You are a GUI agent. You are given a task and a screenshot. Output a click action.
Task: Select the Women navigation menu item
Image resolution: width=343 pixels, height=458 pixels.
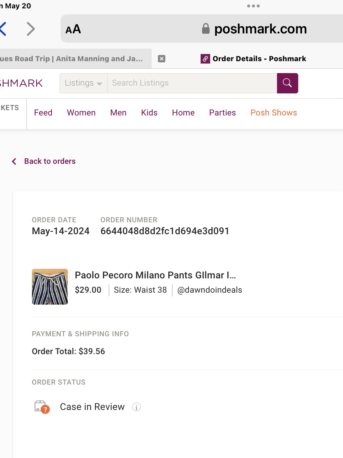coord(81,112)
